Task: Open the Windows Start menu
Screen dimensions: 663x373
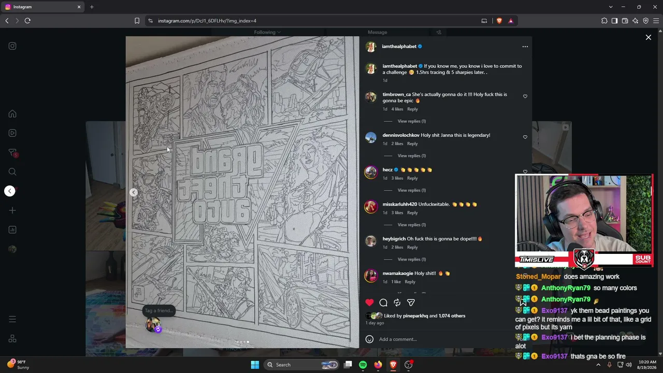Action: click(x=255, y=365)
